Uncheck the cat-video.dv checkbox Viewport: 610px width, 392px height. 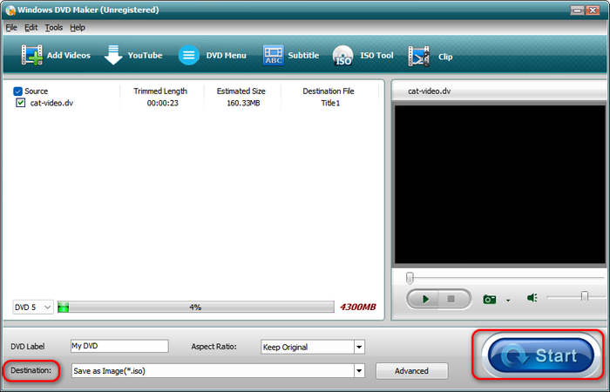(21, 103)
